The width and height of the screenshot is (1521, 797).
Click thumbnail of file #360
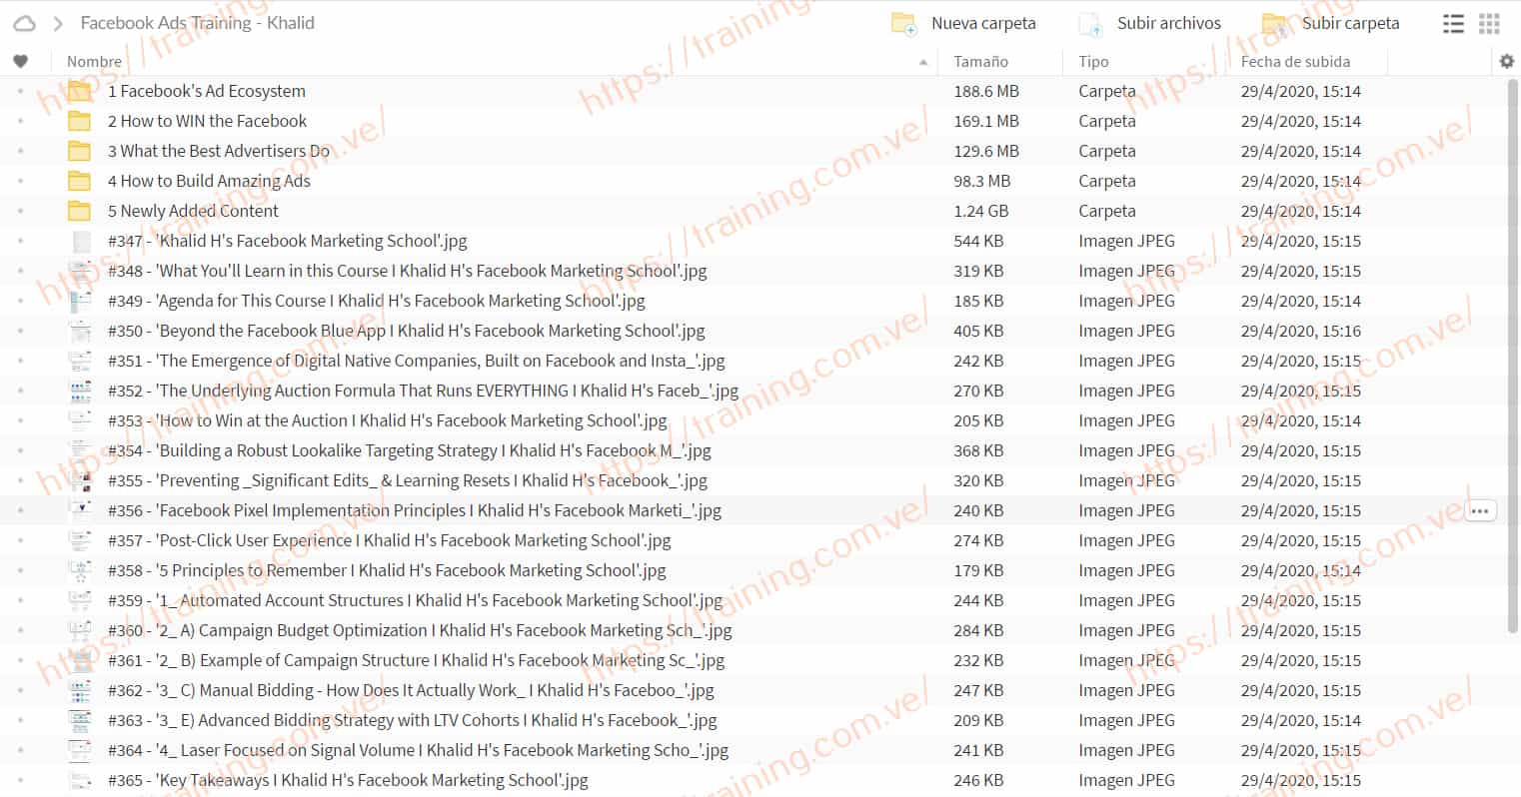(x=80, y=630)
